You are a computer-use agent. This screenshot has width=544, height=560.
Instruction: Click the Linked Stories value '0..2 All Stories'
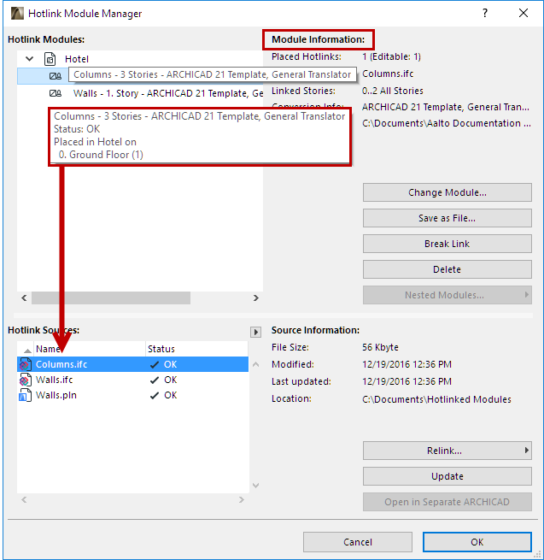(x=392, y=91)
